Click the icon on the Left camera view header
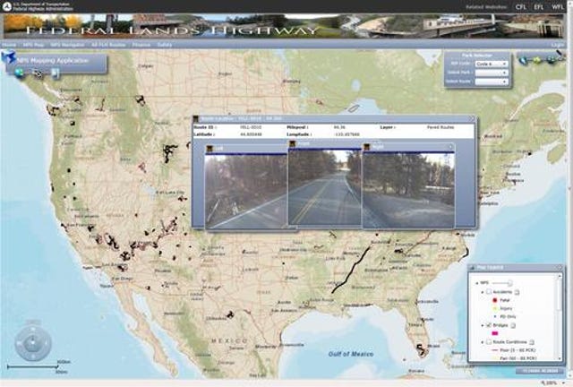 [210, 149]
